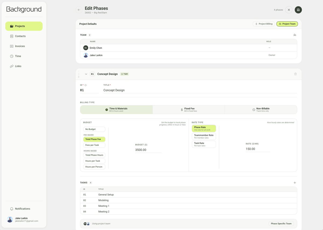This screenshot has width=323, height=230.
Task: Click the profile picture in the sidebar footer
Action: coord(10,219)
